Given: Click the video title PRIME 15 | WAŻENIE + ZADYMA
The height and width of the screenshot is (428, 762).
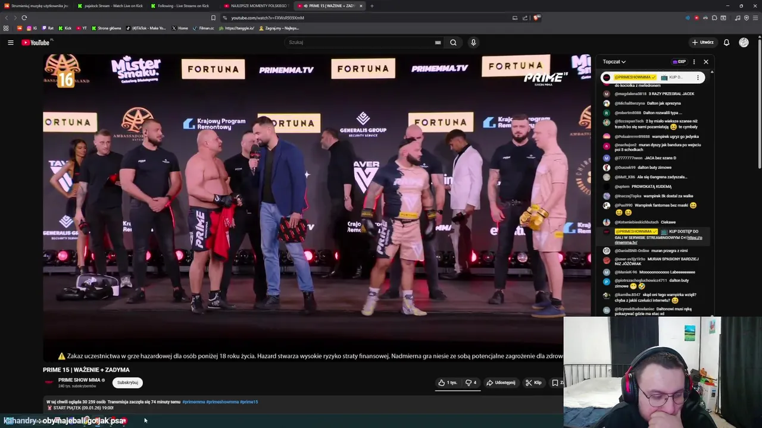Looking at the screenshot, I should pos(86,370).
